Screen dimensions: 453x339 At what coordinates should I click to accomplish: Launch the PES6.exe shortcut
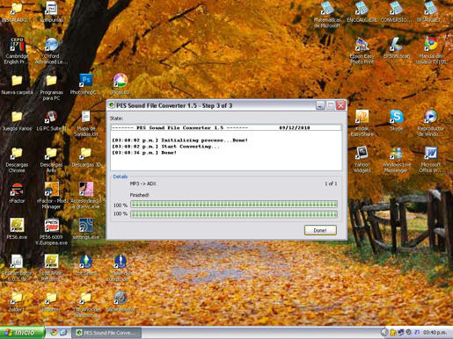point(17,229)
